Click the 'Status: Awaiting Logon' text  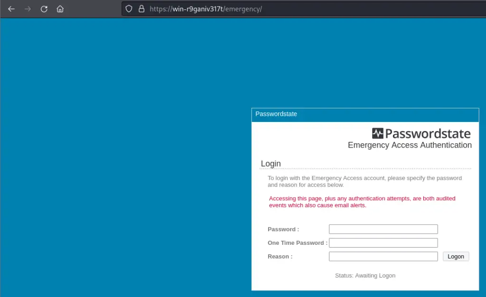pos(365,276)
